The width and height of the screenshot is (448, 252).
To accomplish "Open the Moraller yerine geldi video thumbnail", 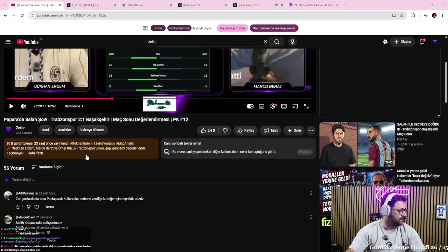I will pos(357,191).
